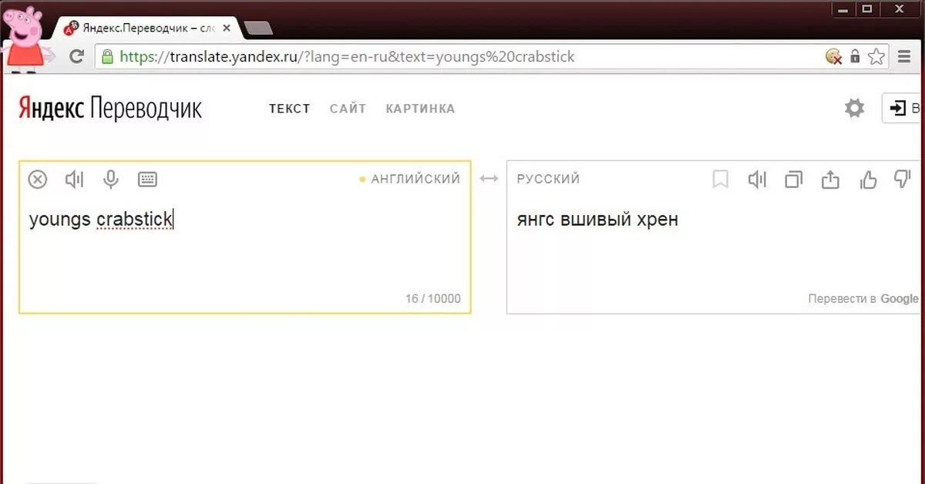The image size is (925, 484).
Task: Listen to the Russian translation
Action: tap(757, 180)
